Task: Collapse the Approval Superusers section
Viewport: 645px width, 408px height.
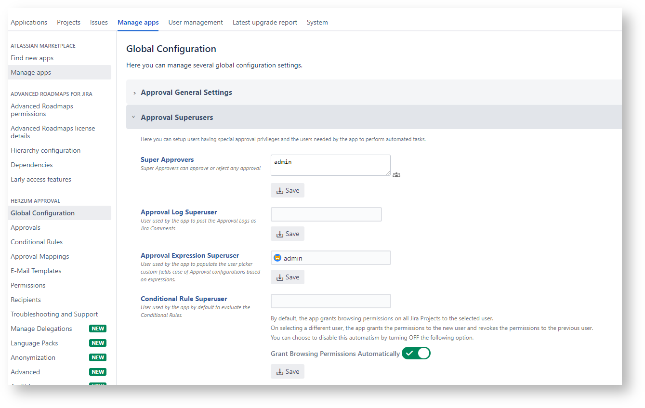Action: pyautogui.click(x=176, y=118)
